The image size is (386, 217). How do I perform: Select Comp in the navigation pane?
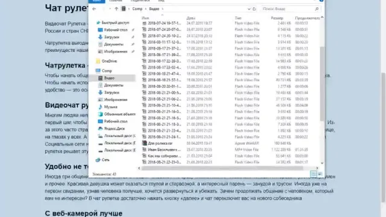[107, 71]
